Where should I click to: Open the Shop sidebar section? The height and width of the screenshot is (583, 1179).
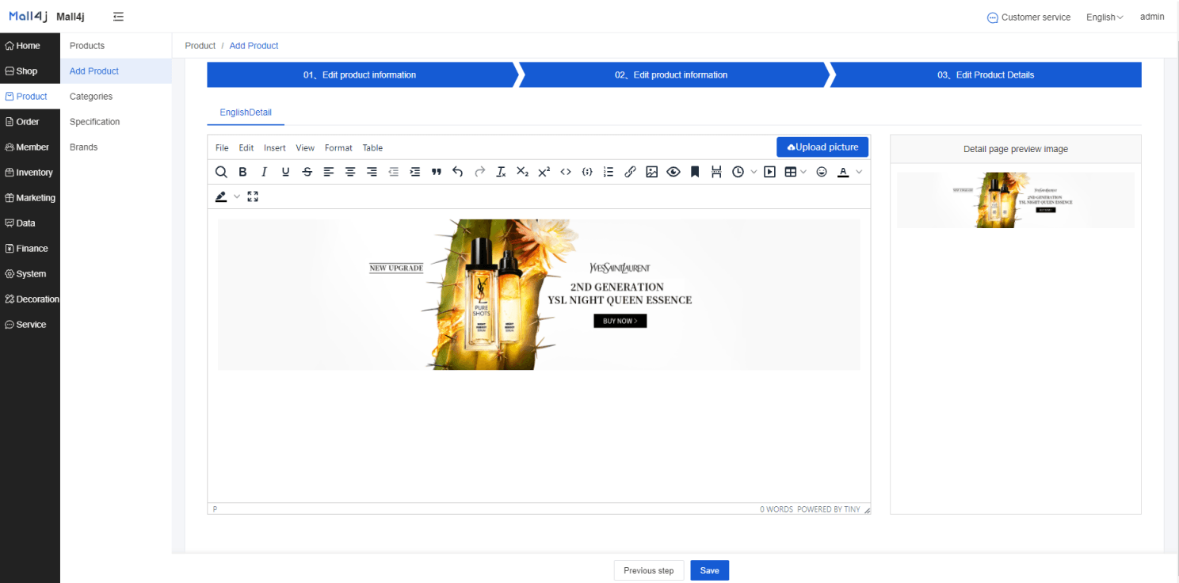pyautogui.click(x=30, y=71)
